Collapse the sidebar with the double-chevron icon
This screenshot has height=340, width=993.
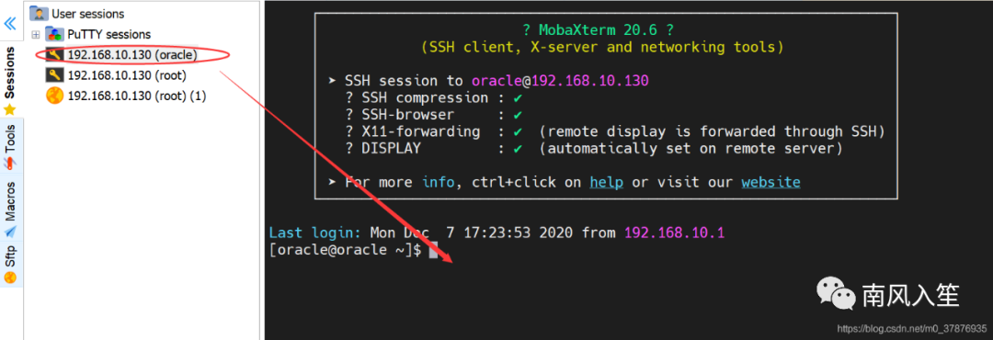(10, 23)
